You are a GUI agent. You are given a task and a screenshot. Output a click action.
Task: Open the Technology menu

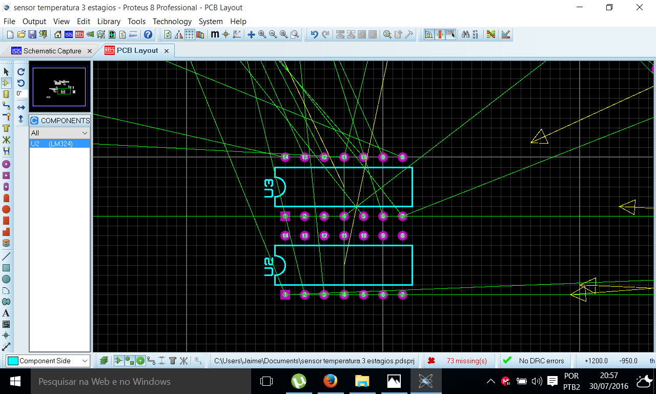[172, 22]
